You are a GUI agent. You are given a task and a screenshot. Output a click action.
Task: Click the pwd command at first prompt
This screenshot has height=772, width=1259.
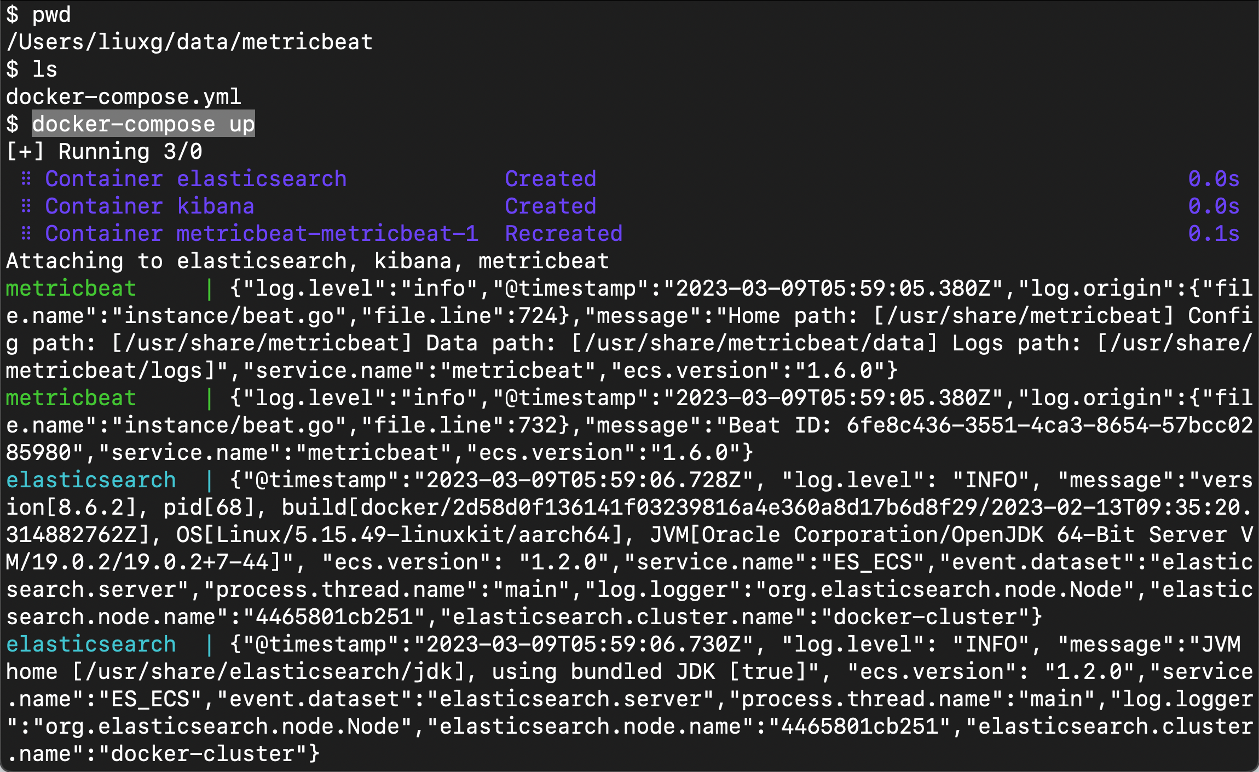click(x=51, y=15)
